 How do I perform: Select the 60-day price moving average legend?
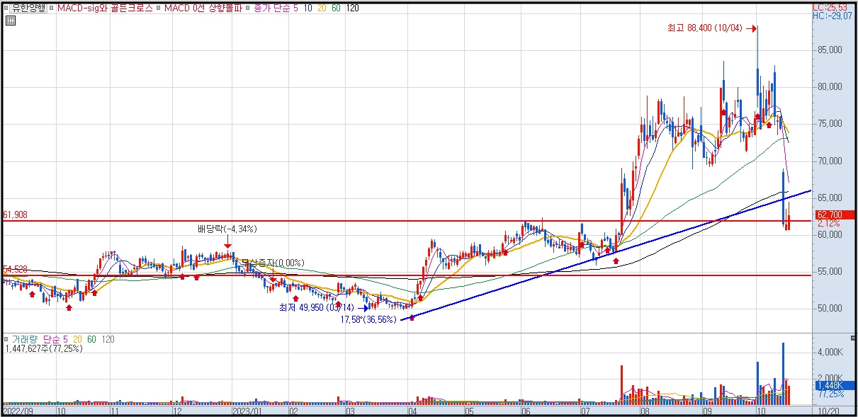pyautogui.click(x=335, y=8)
